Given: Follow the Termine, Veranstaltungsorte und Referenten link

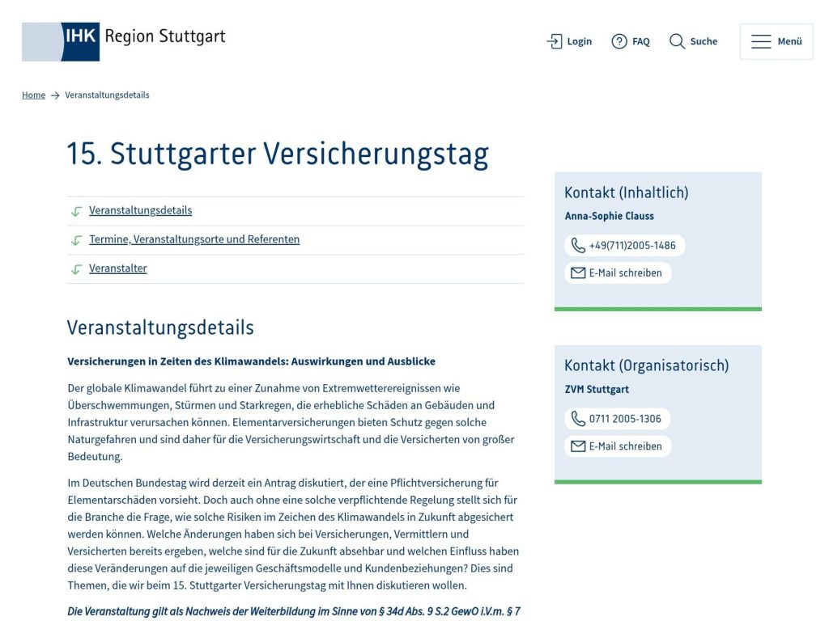Looking at the screenshot, I should 194,239.
